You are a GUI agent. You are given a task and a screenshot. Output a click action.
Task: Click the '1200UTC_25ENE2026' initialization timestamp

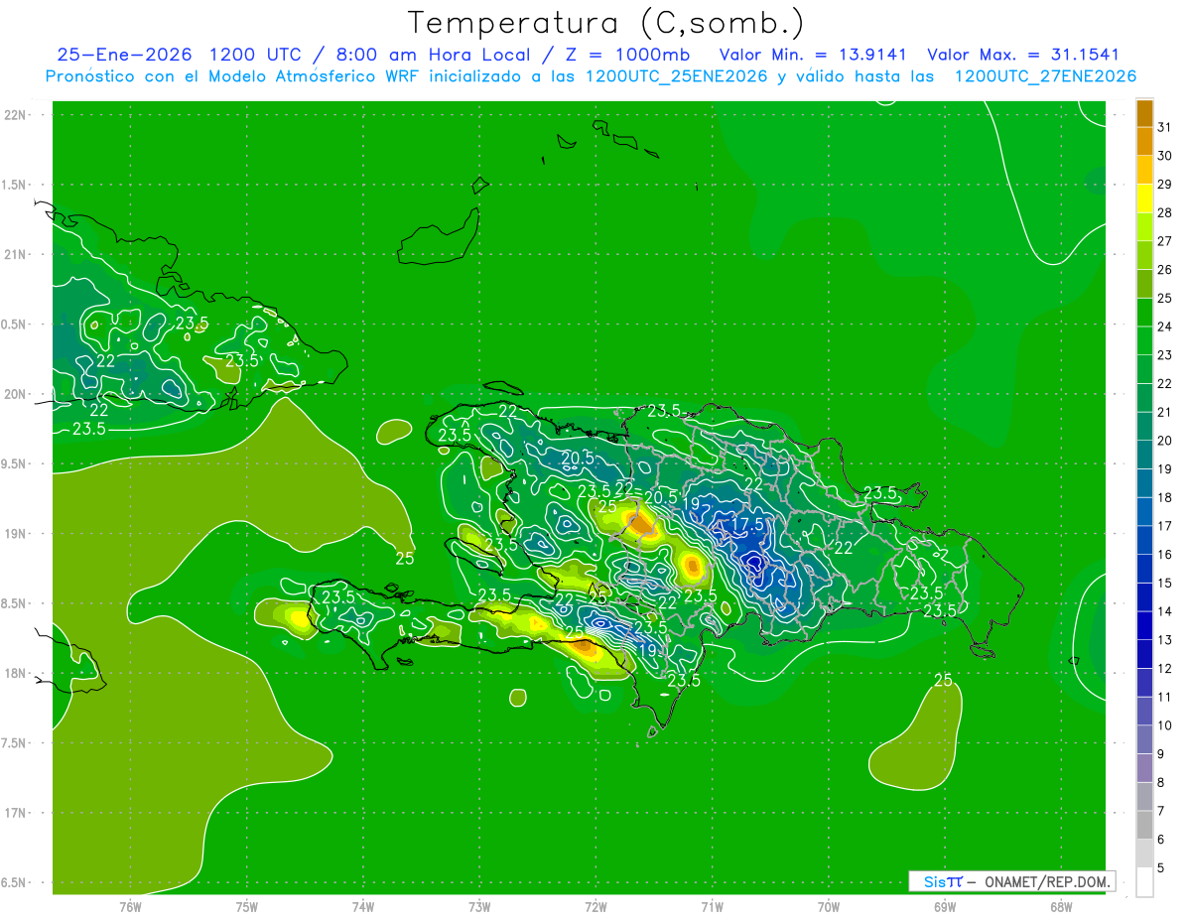coord(676,76)
